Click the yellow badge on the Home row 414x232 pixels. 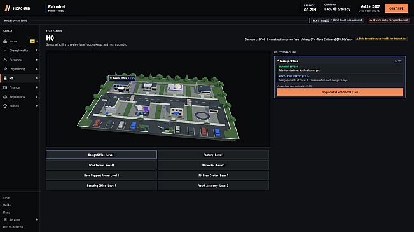click(32, 41)
